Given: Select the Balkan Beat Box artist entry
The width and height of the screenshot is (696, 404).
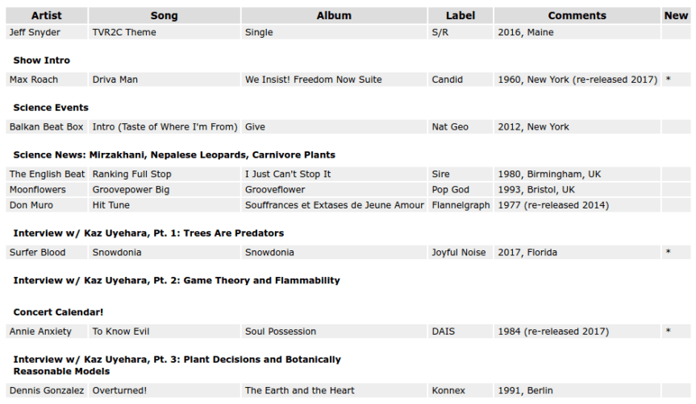Looking at the screenshot, I should click(x=46, y=126).
